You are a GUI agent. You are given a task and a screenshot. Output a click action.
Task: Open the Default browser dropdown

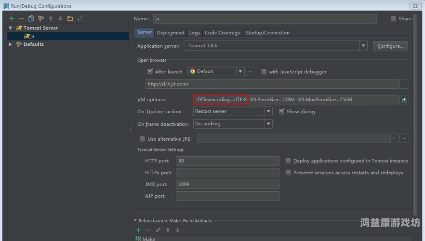[240, 71]
